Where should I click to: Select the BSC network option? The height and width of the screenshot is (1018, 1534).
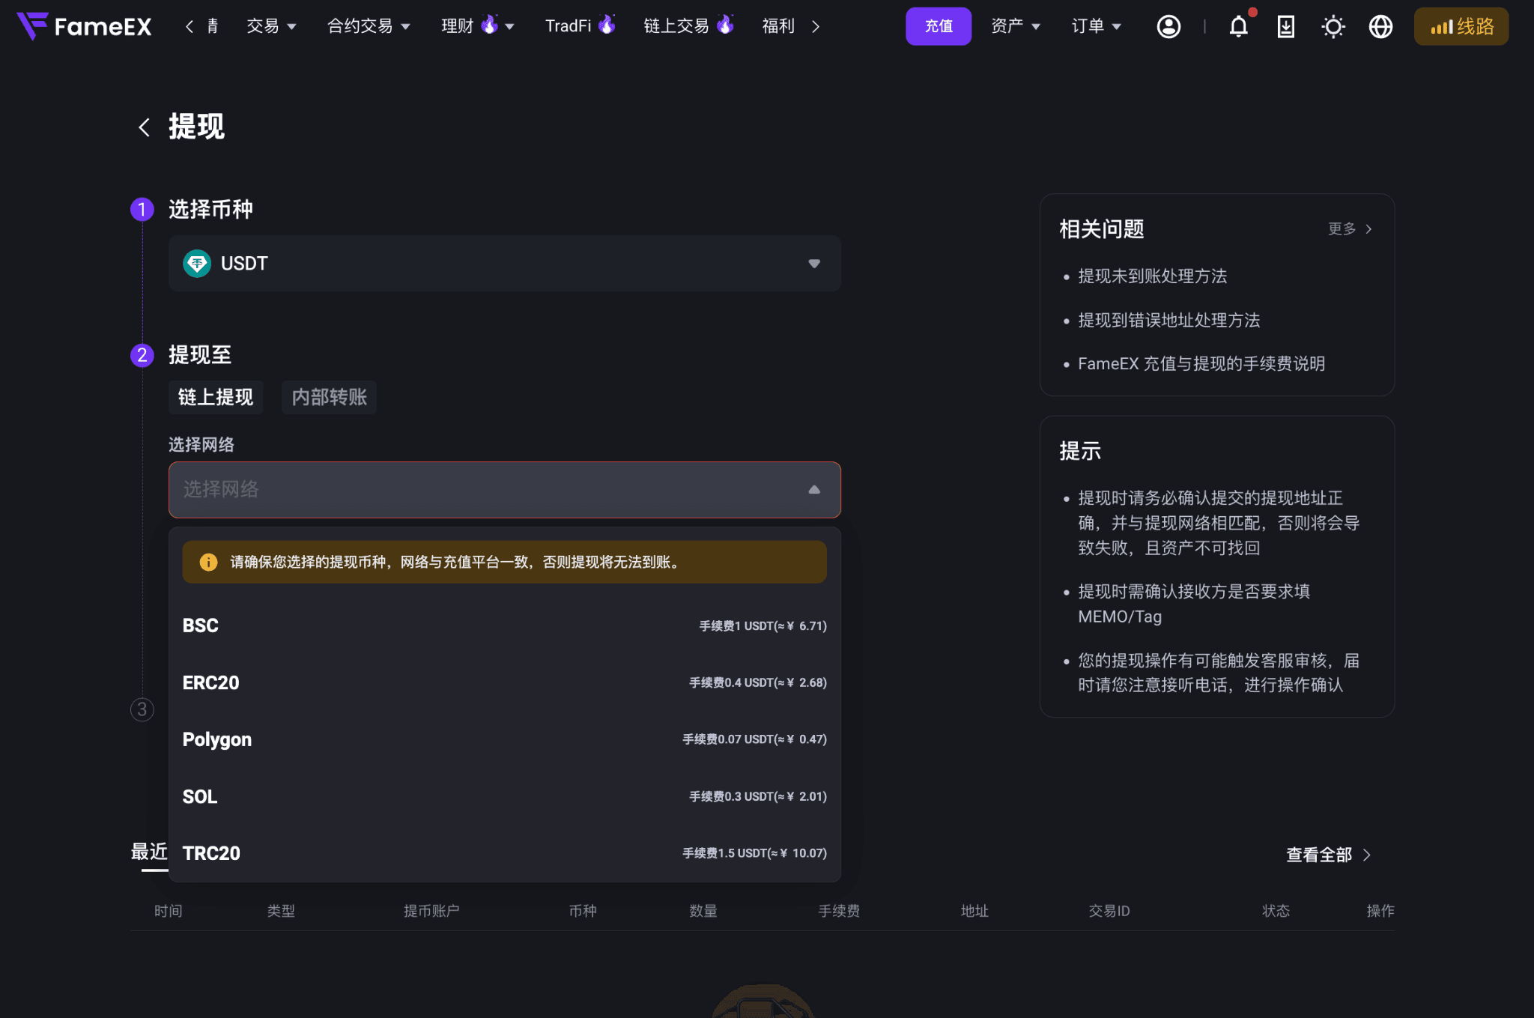click(x=505, y=626)
